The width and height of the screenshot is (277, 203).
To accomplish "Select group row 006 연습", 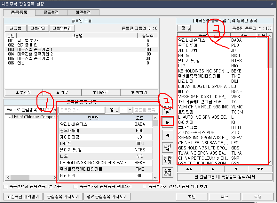I will (x=82, y=63).
